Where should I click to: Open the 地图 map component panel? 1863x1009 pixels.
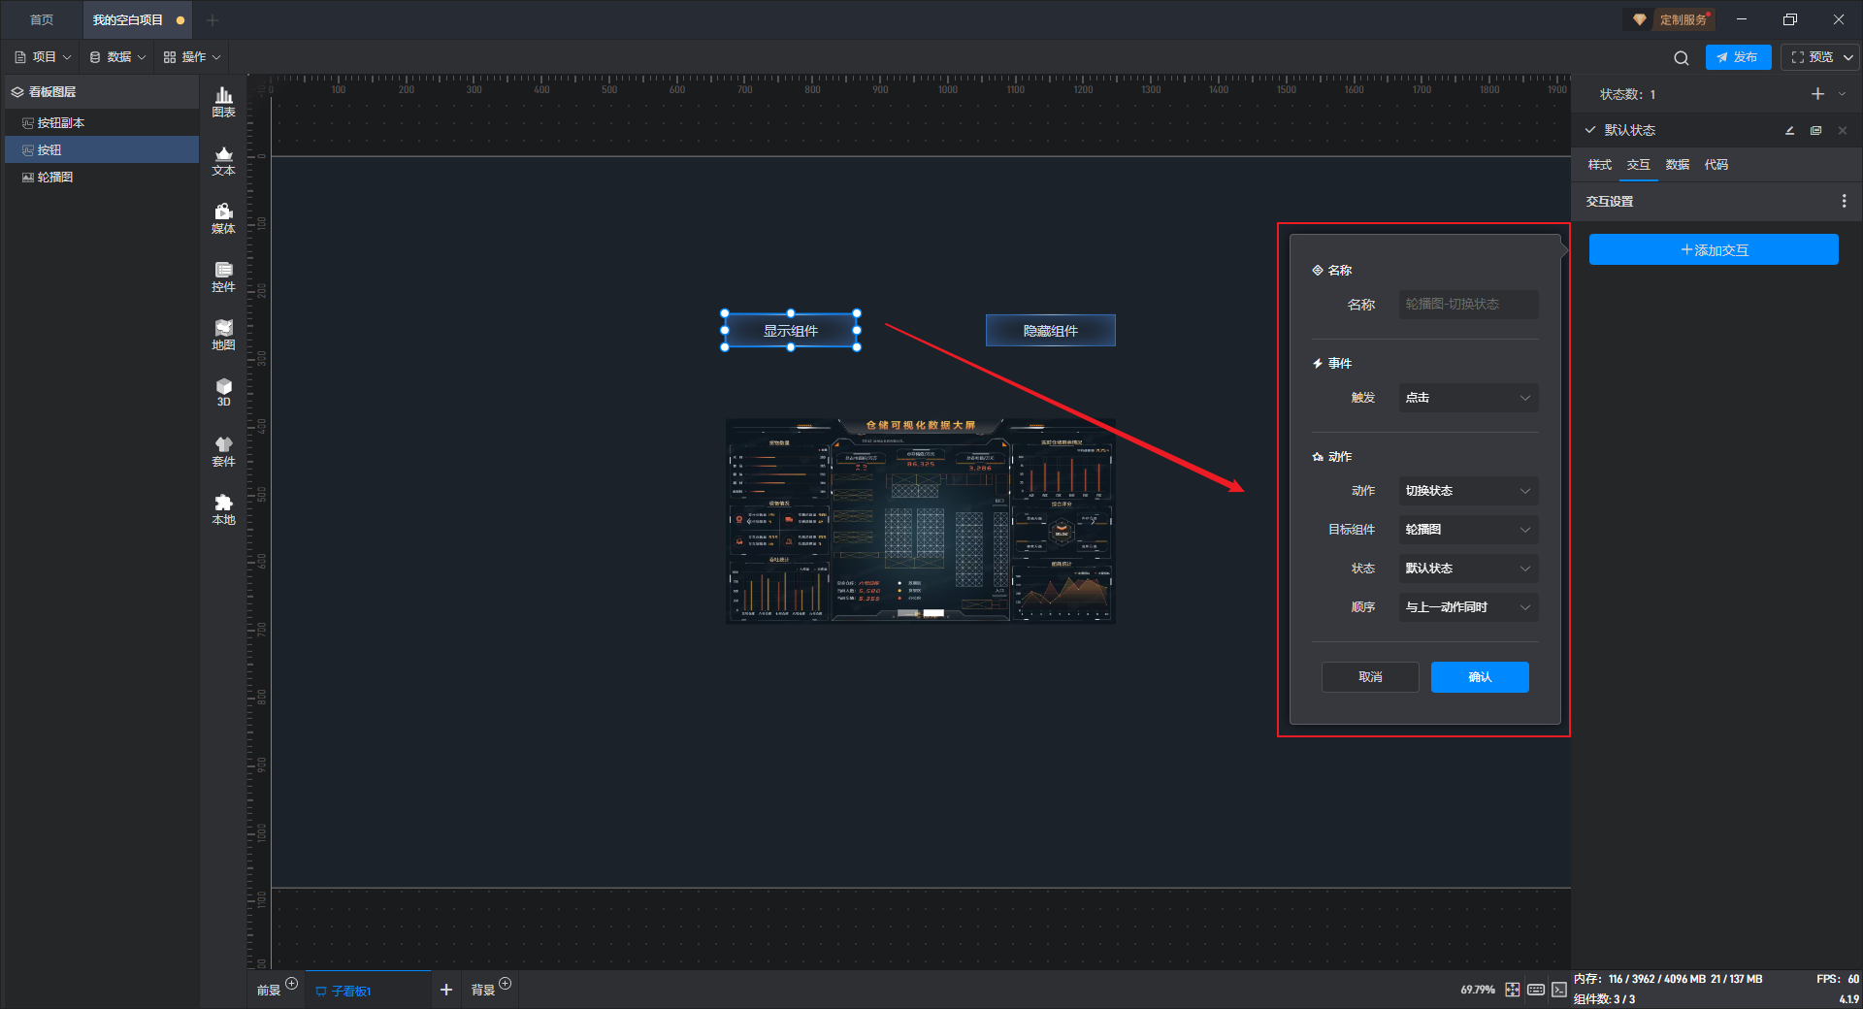pyautogui.click(x=223, y=334)
